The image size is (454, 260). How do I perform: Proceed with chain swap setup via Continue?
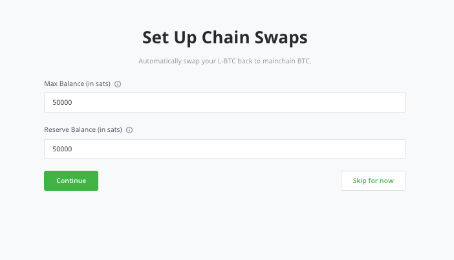(x=71, y=181)
